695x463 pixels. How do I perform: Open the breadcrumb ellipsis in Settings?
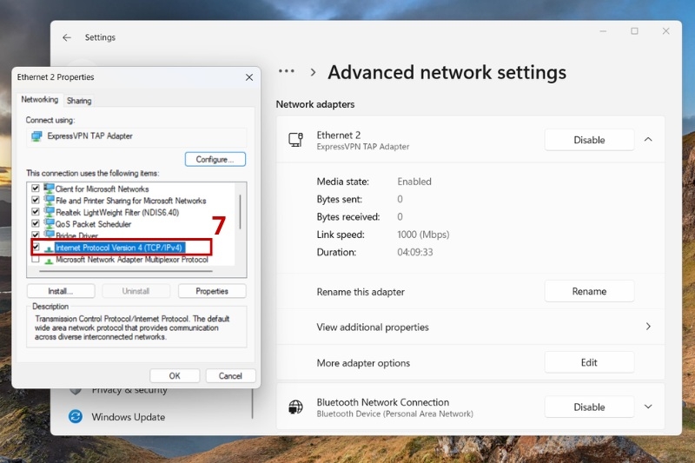pos(287,71)
